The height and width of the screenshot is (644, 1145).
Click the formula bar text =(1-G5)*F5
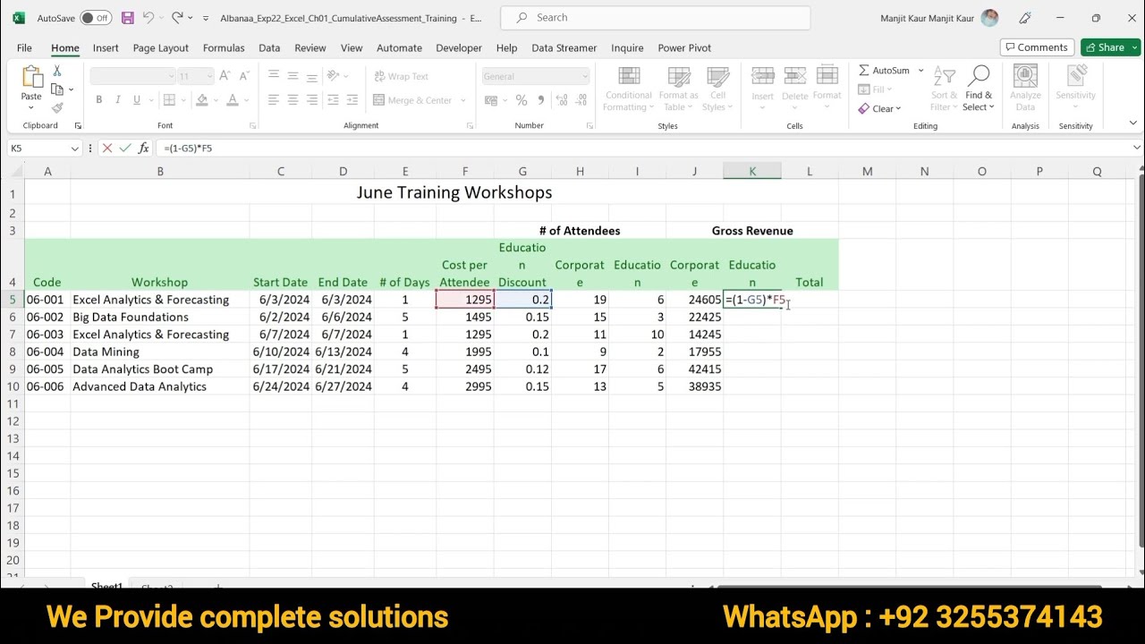(188, 148)
